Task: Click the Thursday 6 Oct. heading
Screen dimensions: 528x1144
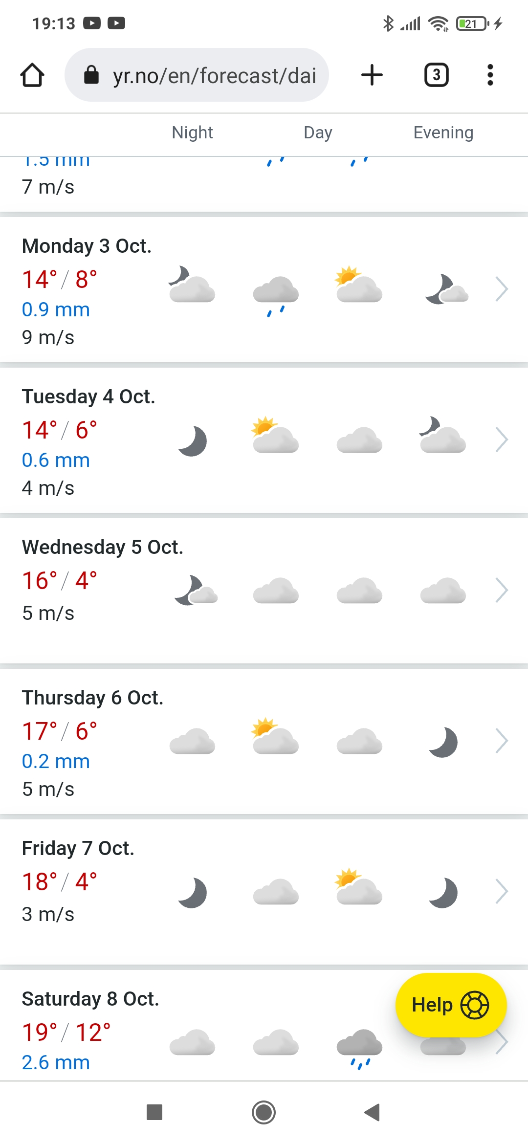Action: click(92, 698)
